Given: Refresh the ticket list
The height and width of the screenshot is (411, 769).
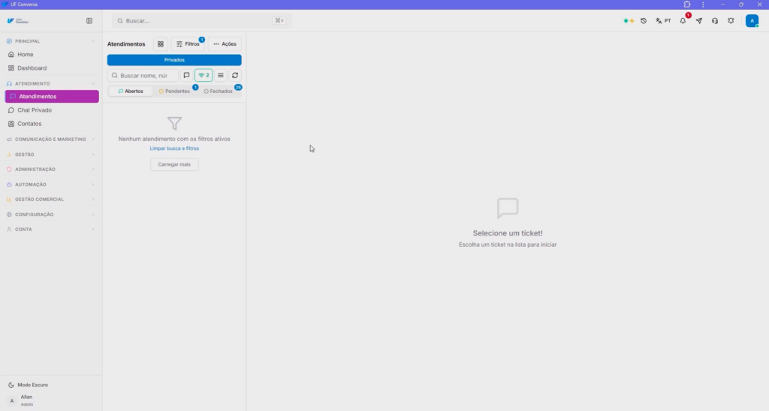Looking at the screenshot, I should pos(235,76).
